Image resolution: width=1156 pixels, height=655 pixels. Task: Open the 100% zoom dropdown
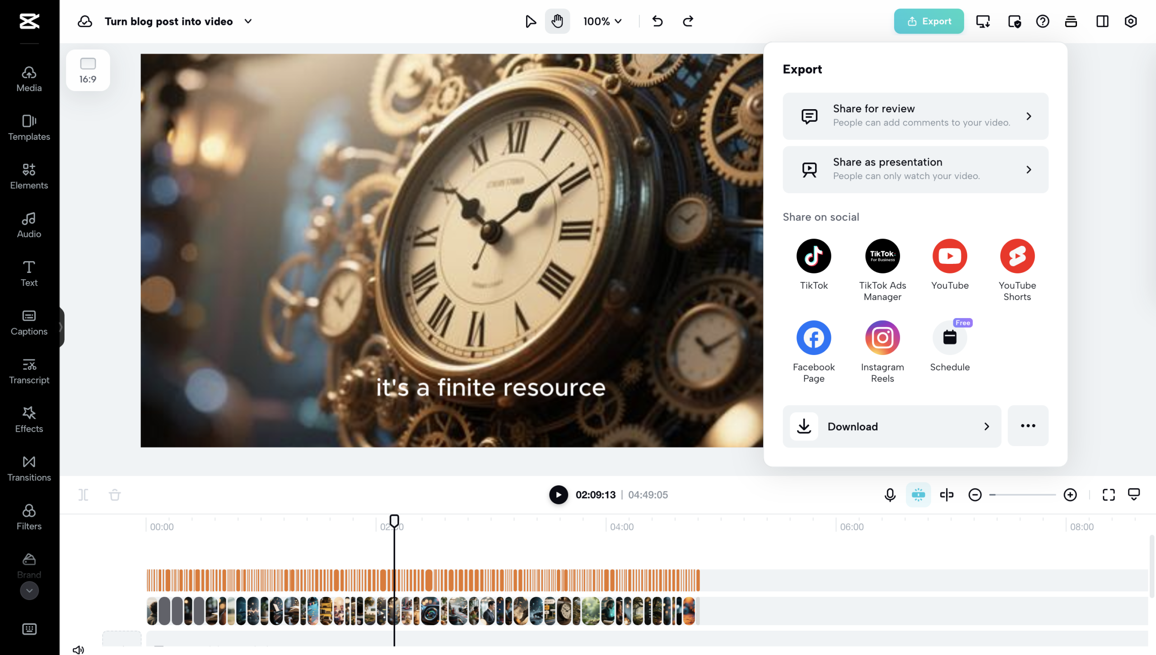pos(602,21)
